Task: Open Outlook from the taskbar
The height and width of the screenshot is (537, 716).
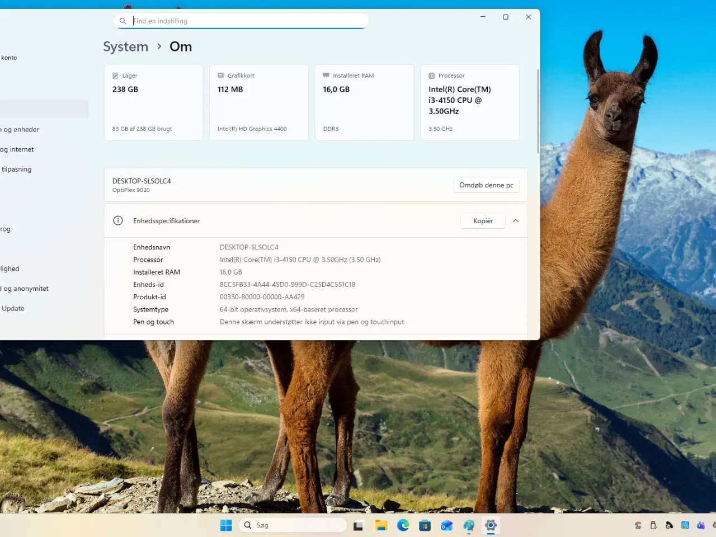Action: click(x=446, y=525)
